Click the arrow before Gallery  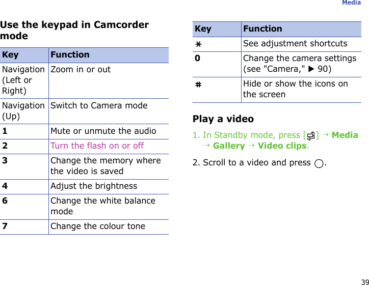click(207, 146)
